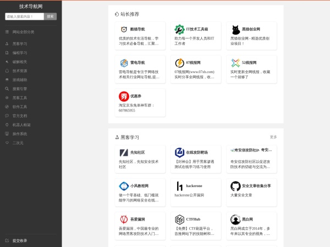Screen dimensions: 330x247
Task: Open the 技术导航网 site title
Action: tap(31, 7)
